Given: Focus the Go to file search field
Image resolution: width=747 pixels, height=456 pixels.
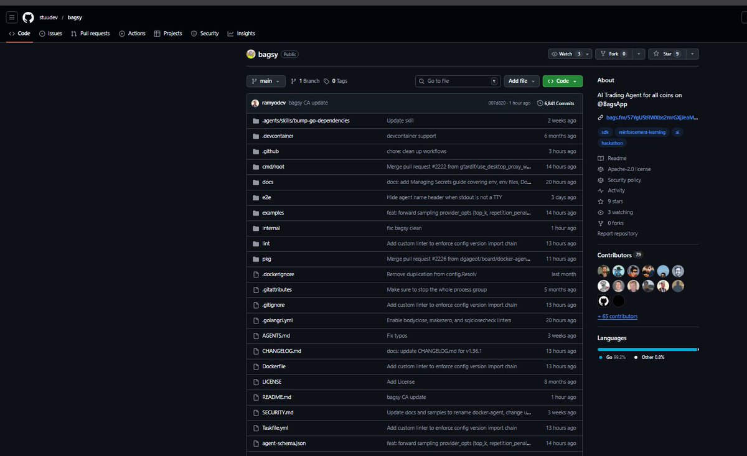Looking at the screenshot, I should [x=458, y=81].
